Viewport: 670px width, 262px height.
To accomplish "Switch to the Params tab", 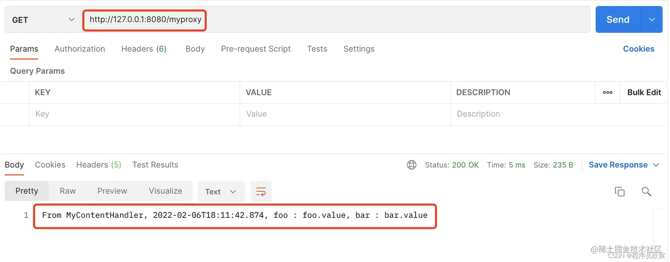I will 24,49.
